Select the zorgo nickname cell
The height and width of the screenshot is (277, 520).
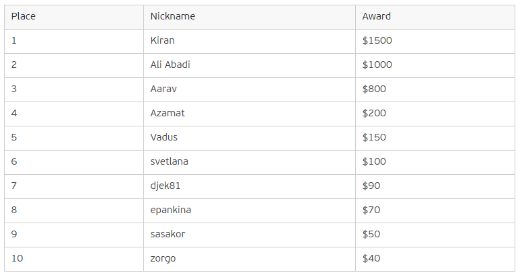(250, 259)
